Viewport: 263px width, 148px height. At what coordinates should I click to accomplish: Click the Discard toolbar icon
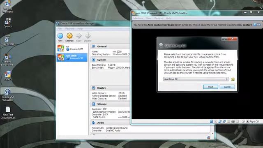click(88, 37)
